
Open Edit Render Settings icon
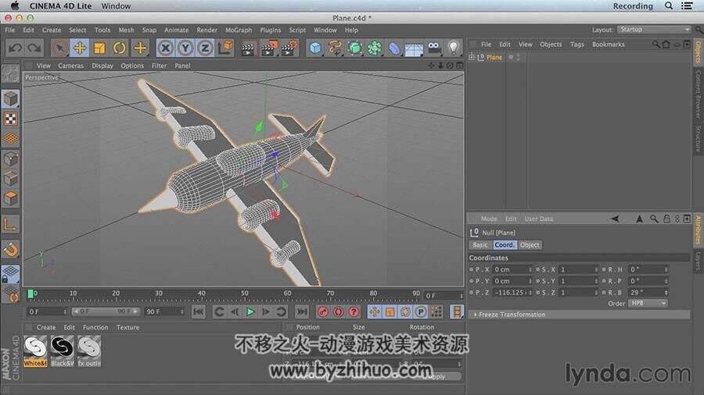[x=289, y=48]
